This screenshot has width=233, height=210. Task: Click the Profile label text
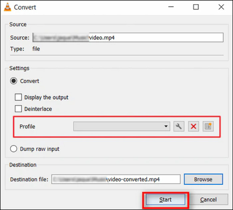[x=27, y=127]
